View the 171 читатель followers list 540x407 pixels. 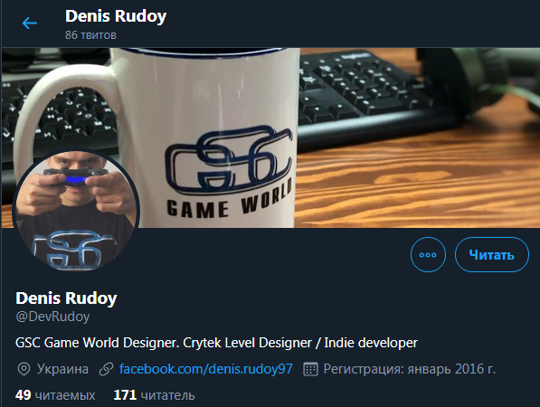154,395
